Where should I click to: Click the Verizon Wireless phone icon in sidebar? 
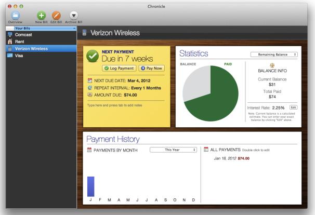pyautogui.click(x=9, y=48)
